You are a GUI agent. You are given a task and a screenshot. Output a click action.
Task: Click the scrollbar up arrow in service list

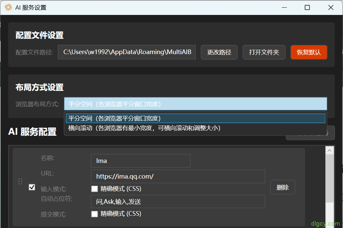329,150
